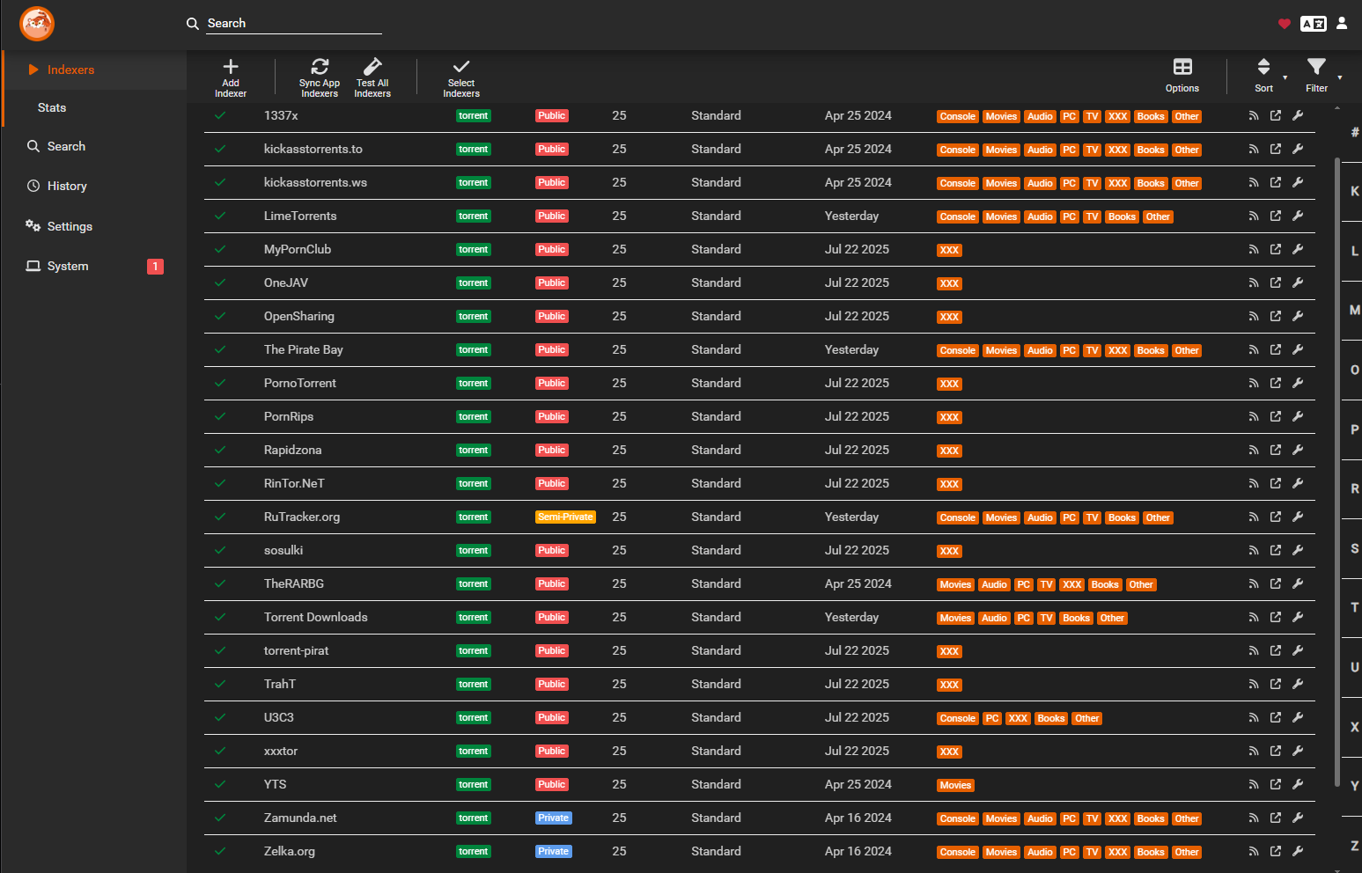Click Private label on Zamunda.net row

pos(554,818)
